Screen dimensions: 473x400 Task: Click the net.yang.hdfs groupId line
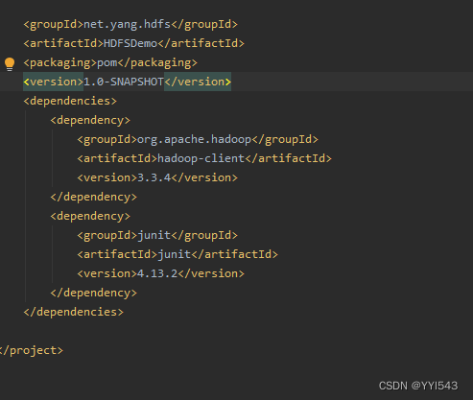[x=130, y=24]
